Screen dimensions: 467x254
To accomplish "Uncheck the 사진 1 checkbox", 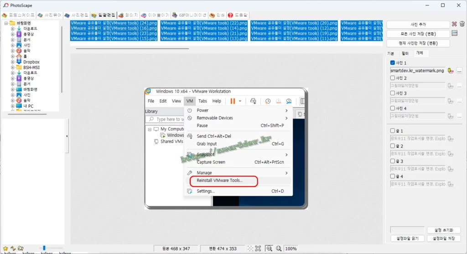I will pos(393,63).
